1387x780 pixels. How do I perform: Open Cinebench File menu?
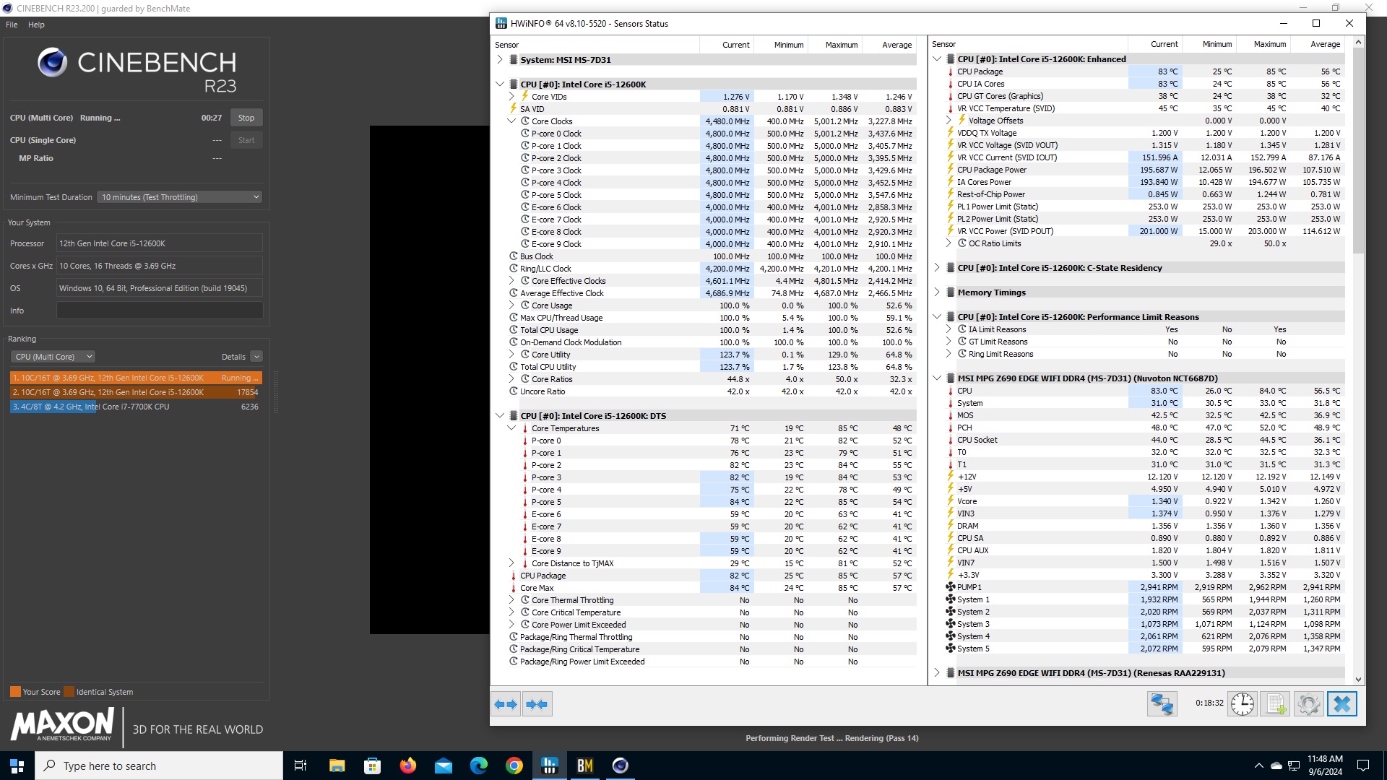[12, 25]
